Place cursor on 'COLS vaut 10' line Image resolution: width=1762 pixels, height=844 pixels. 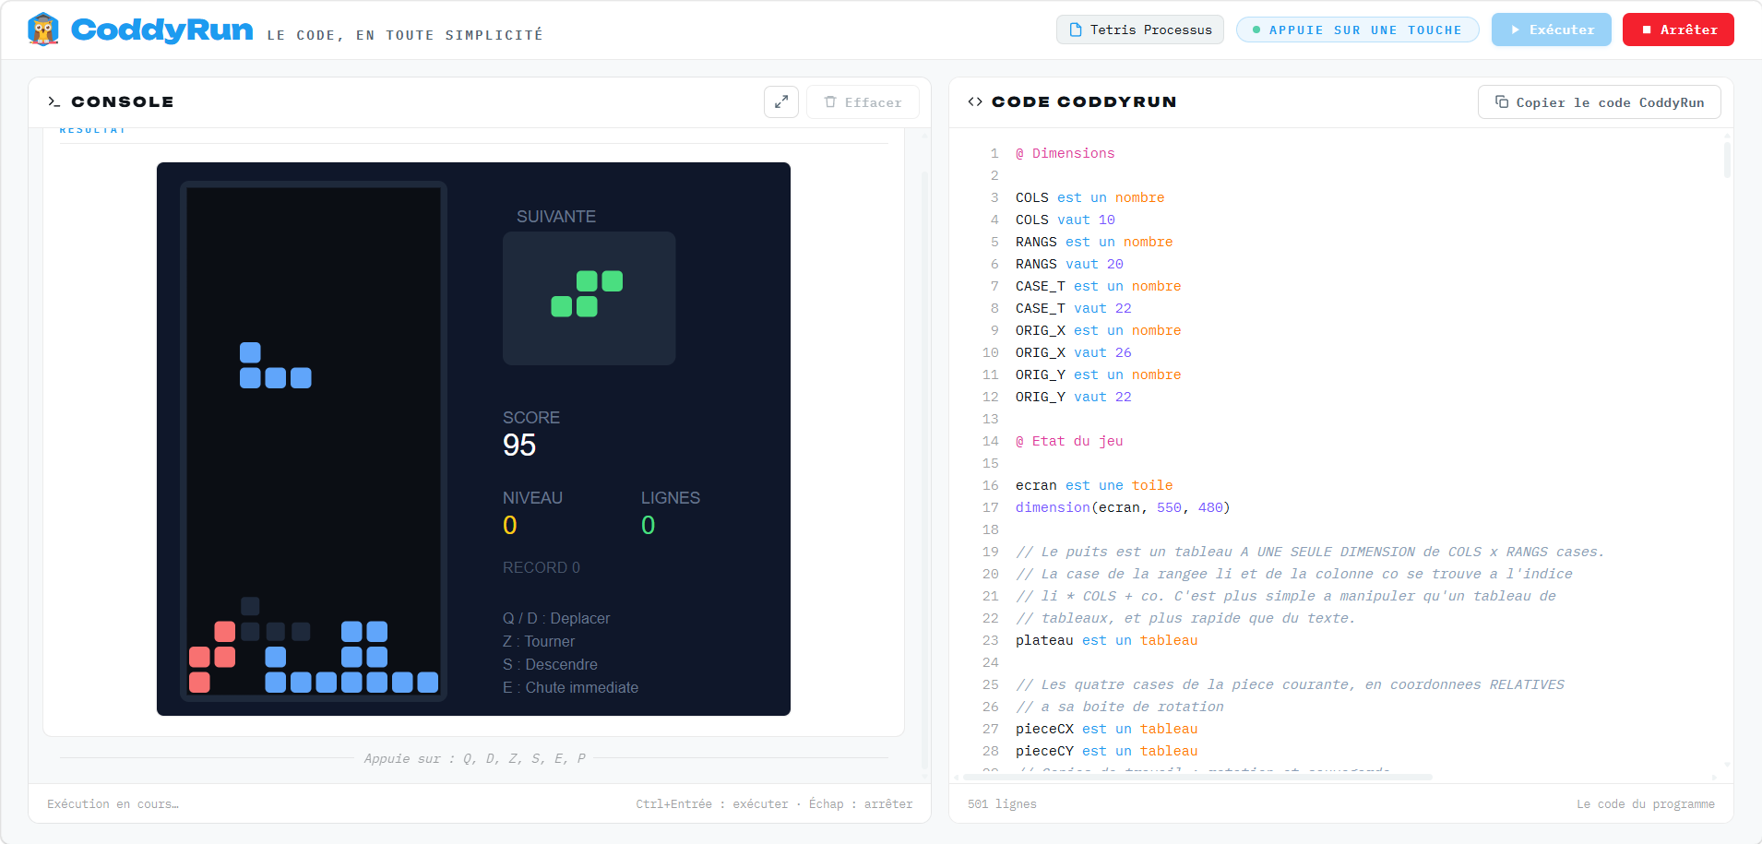[x=1065, y=220]
